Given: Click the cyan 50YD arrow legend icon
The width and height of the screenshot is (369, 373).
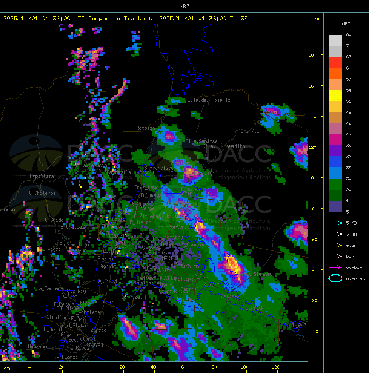Looking at the screenshot, I should 335,223.
